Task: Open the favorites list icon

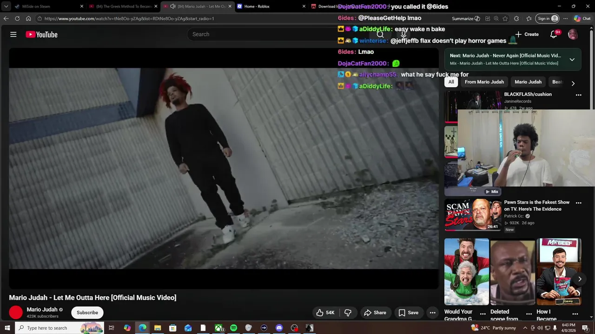Action: [x=529, y=19]
